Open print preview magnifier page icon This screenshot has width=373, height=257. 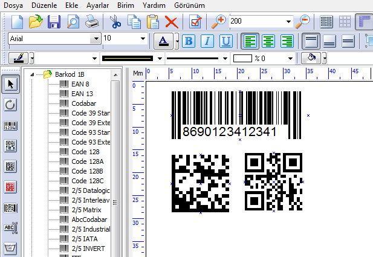click(x=73, y=22)
